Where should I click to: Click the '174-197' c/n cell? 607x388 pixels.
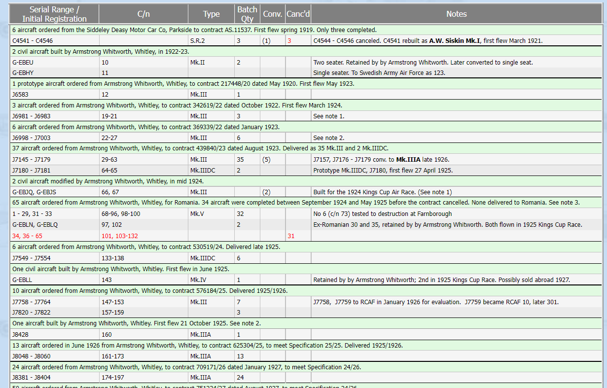pos(143,377)
